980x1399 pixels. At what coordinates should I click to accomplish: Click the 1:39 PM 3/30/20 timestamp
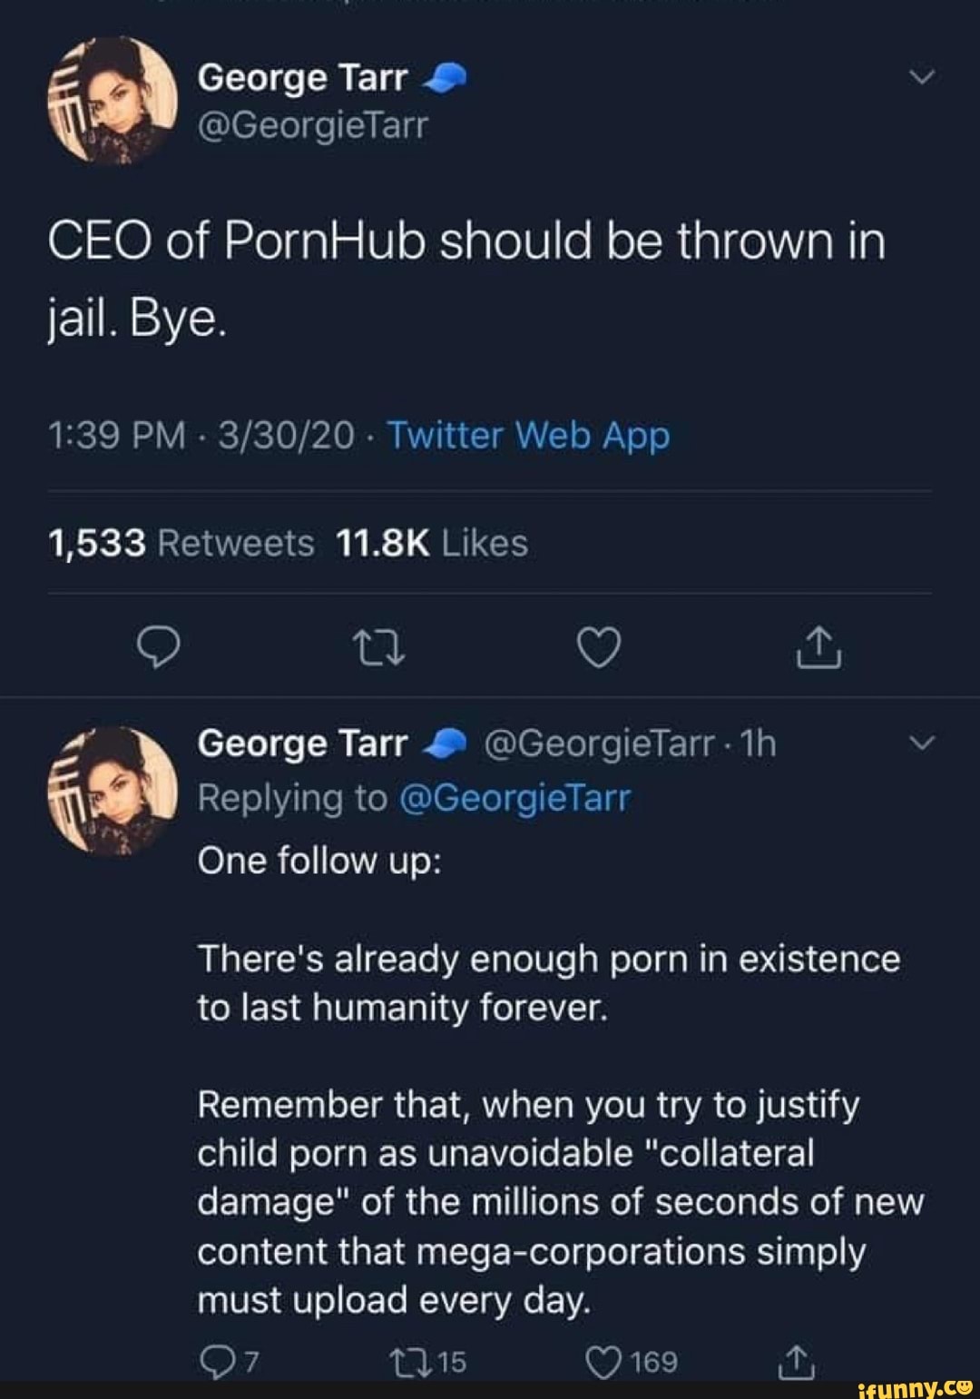(x=201, y=436)
